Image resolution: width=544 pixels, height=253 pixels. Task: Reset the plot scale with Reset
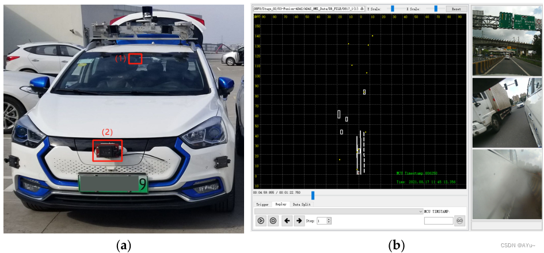(x=456, y=9)
